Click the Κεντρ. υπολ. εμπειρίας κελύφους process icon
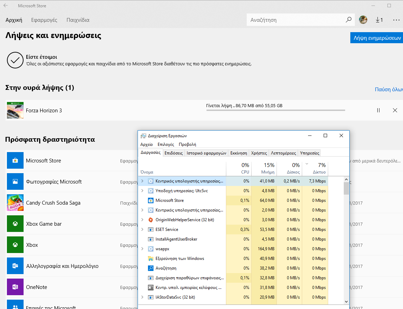The image size is (403, 309). tap(151, 288)
